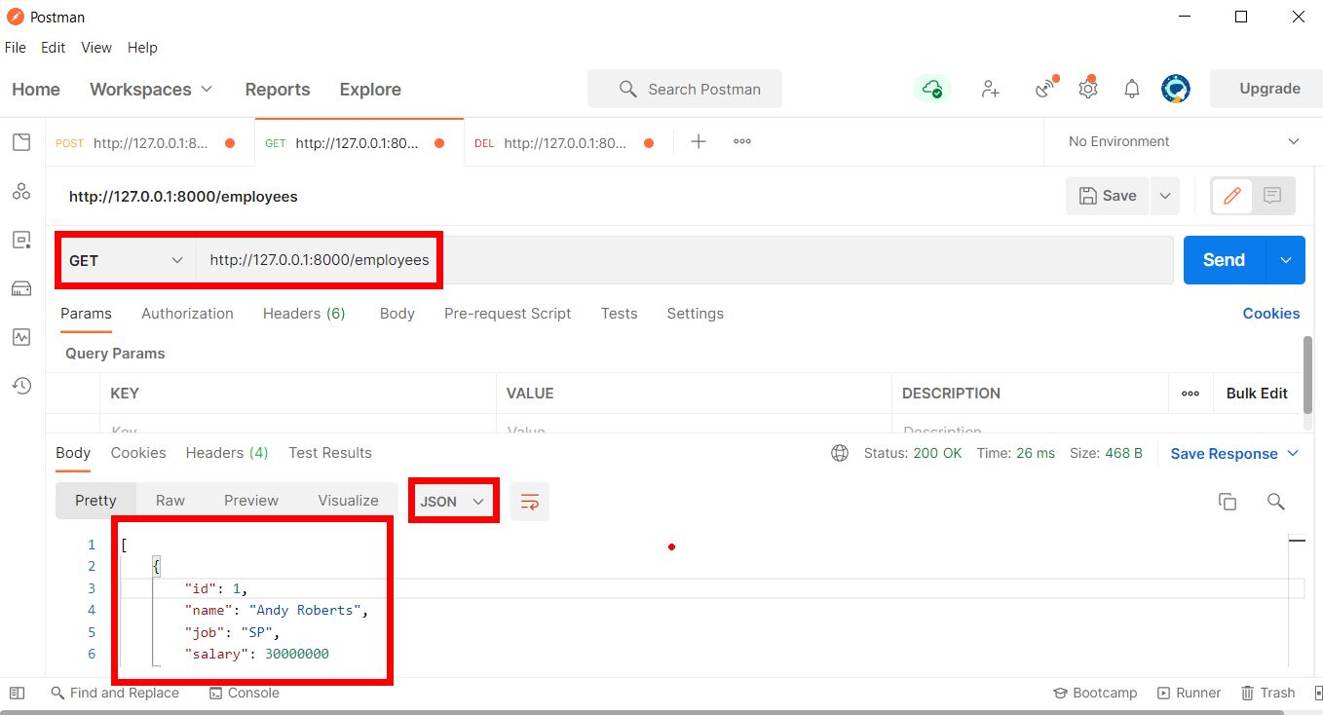Open the notifications bell icon

(x=1131, y=89)
